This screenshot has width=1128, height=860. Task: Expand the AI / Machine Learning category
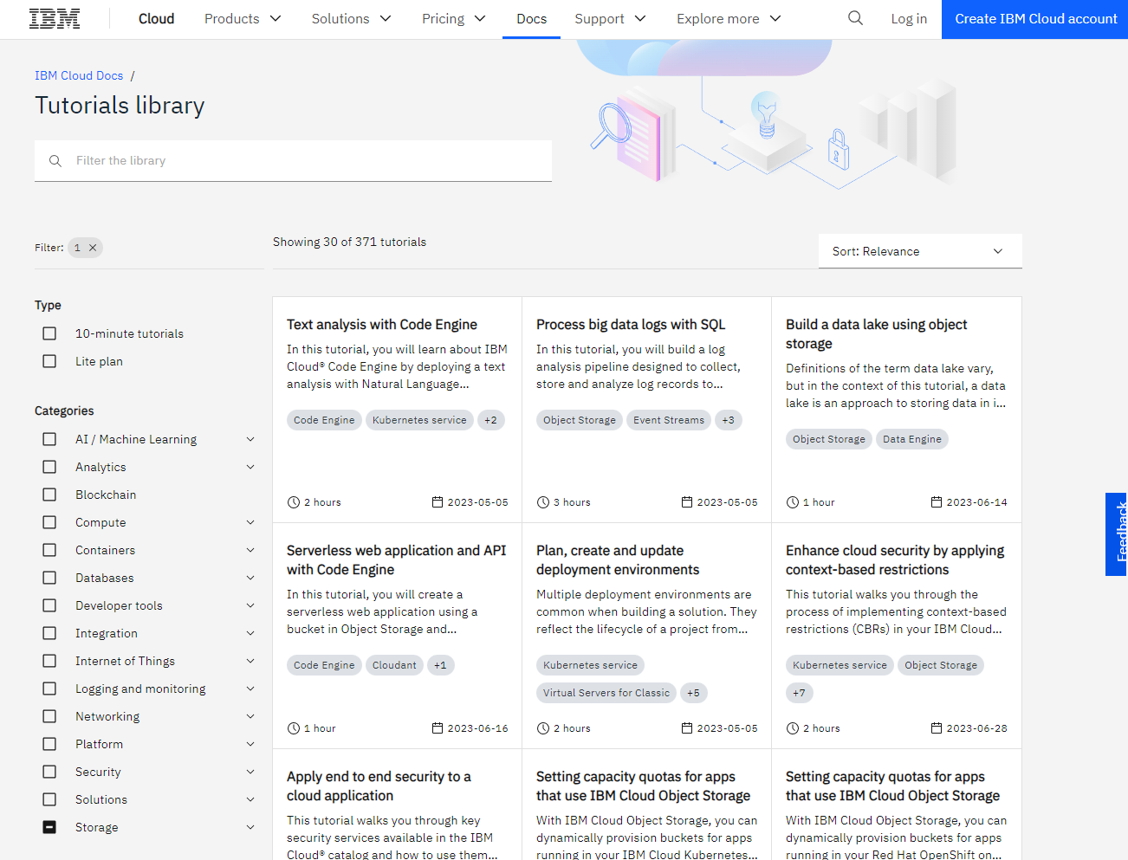(250, 439)
